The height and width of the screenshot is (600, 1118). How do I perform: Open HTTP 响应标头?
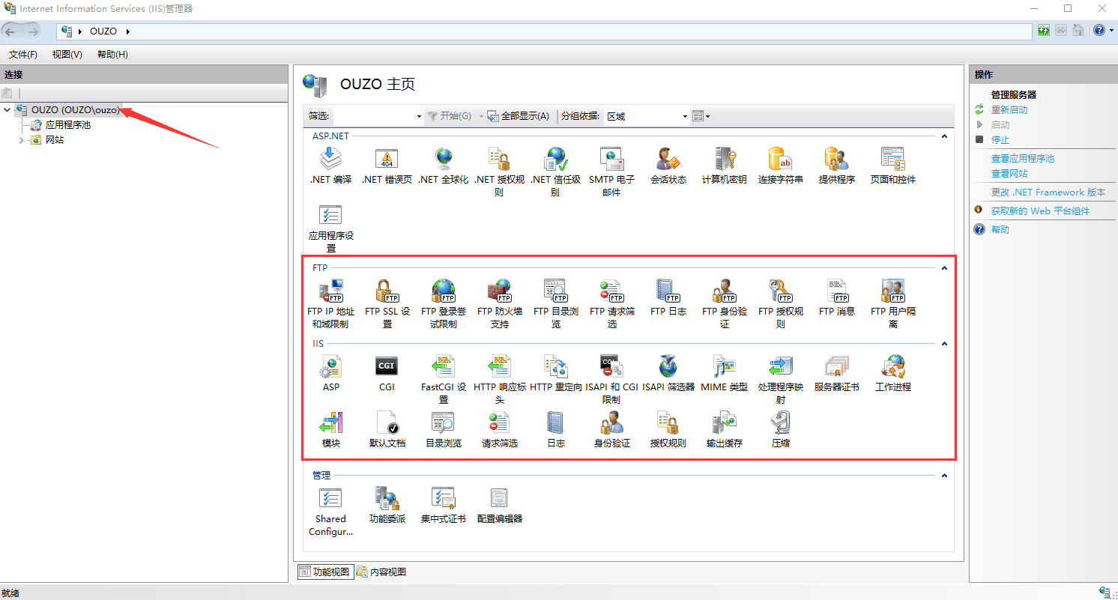pyautogui.click(x=499, y=379)
